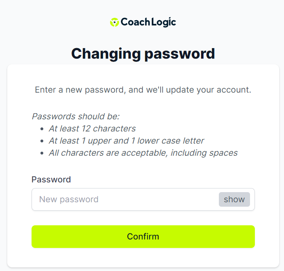This screenshot has height=271, width=284.
Task: Click the "At least 12 characters" rule
Action: 92,129
